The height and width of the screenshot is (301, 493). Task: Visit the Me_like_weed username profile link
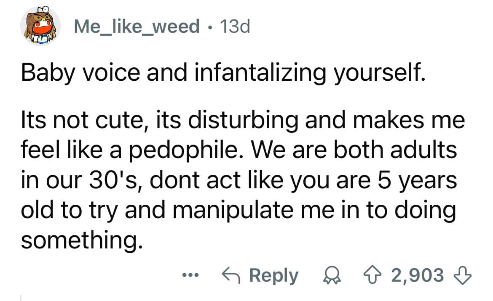click(137, 27)
